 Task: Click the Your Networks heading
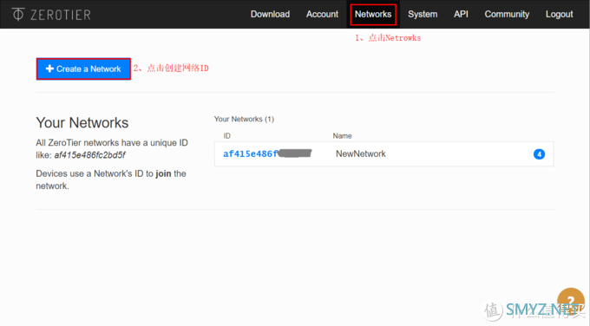[x=82, y=123]
